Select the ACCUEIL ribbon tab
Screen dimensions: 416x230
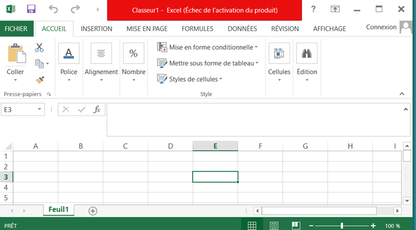(x=54, y=29)
